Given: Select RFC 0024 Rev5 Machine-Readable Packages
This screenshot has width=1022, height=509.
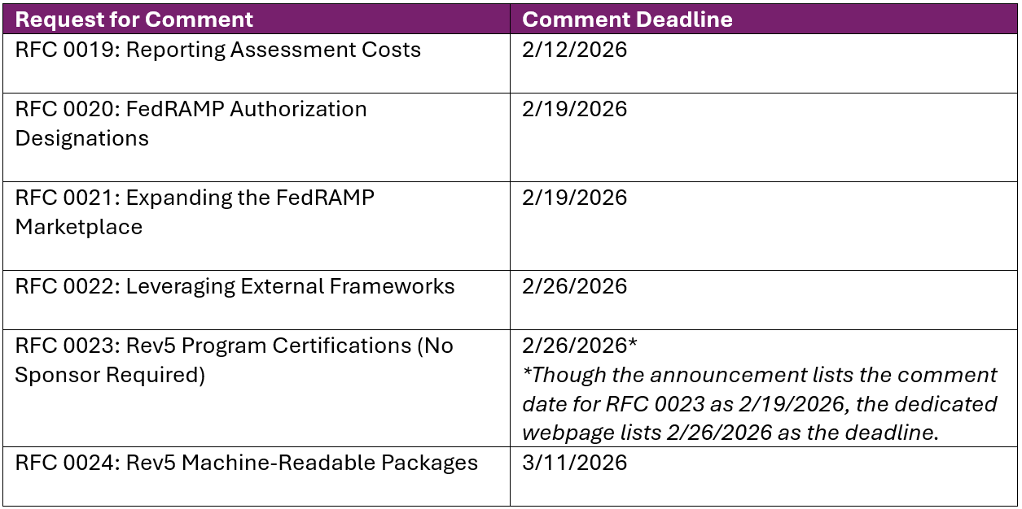Looking at the screenshot, I should (x=246, y=463).
